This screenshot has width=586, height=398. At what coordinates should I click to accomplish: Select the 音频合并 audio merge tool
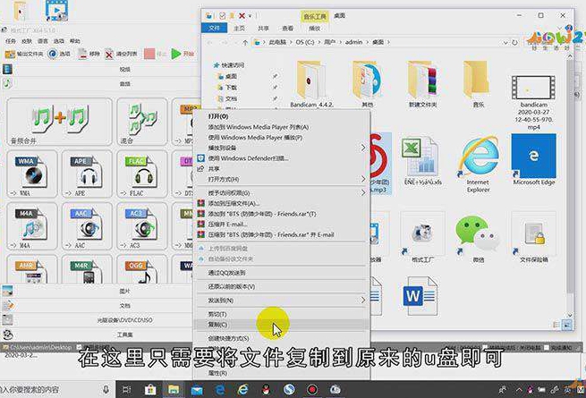pos(59,122)
